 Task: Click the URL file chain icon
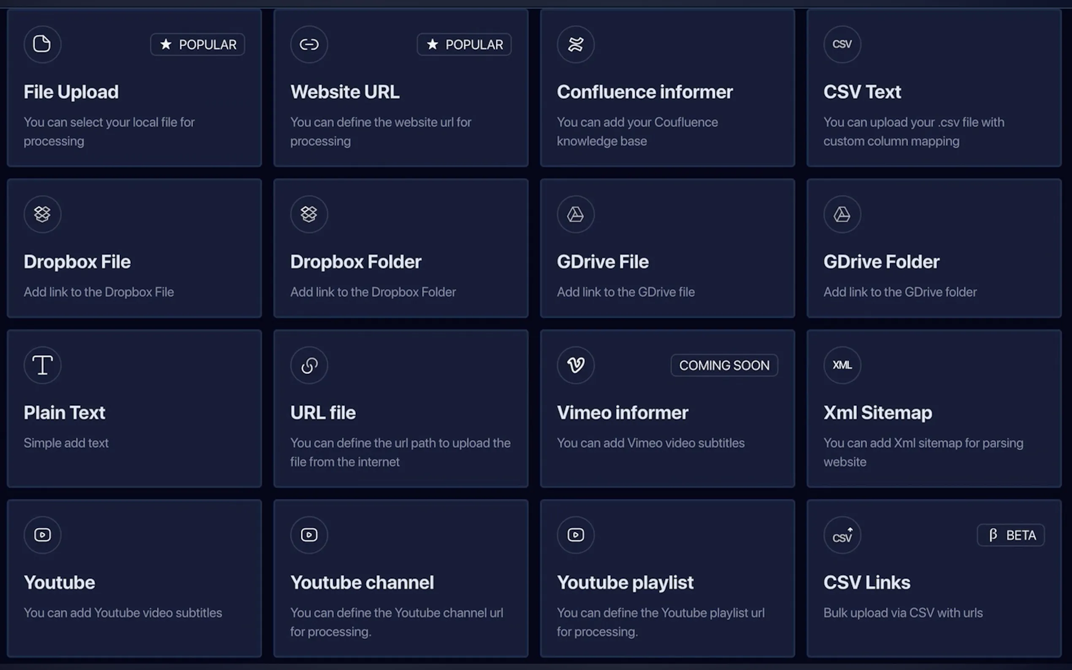(x=309, y=365)
